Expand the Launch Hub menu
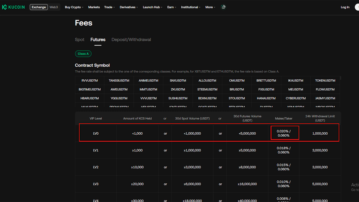359x202 pixels. tap(152, 7)
